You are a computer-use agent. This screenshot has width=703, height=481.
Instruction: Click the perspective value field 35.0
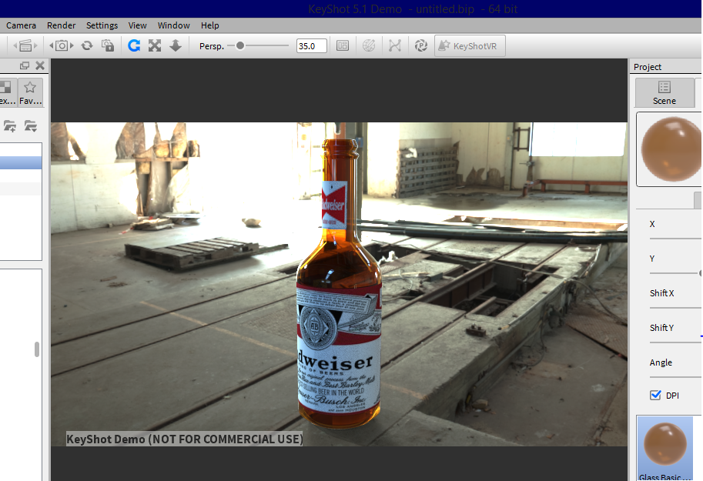tap(312, 45)
